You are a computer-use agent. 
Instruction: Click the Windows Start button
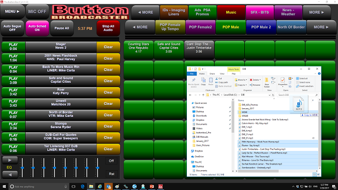point(4,186)
